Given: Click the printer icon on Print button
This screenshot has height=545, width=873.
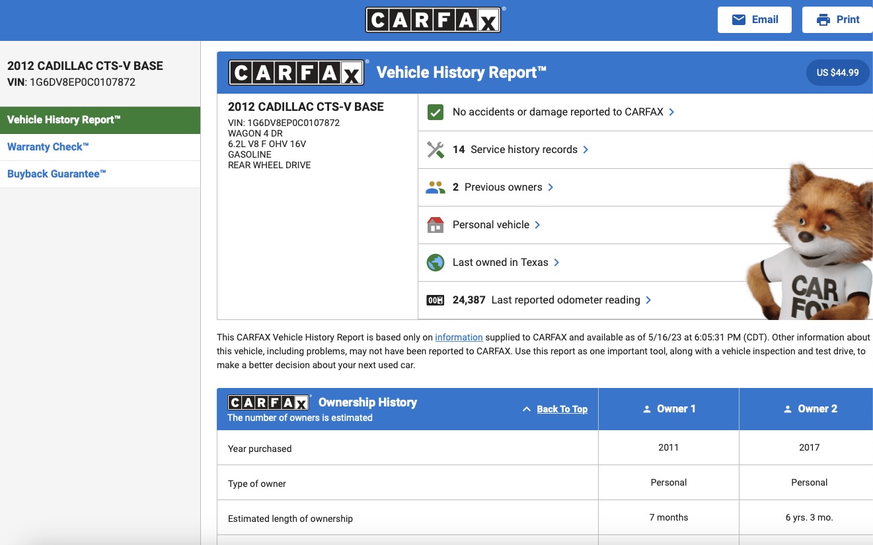Looking at the screenshot, I should tap(823, 20).
